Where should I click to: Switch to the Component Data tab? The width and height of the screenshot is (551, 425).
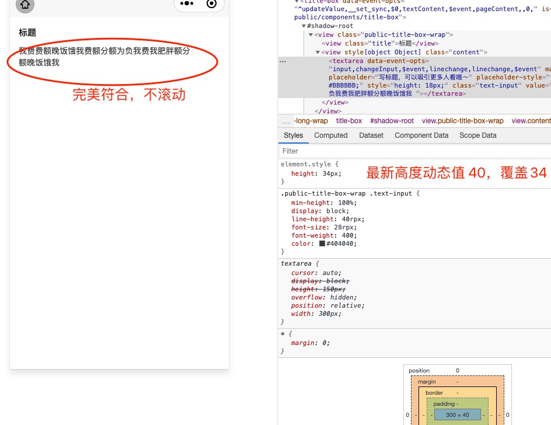(x=421, y=135)
